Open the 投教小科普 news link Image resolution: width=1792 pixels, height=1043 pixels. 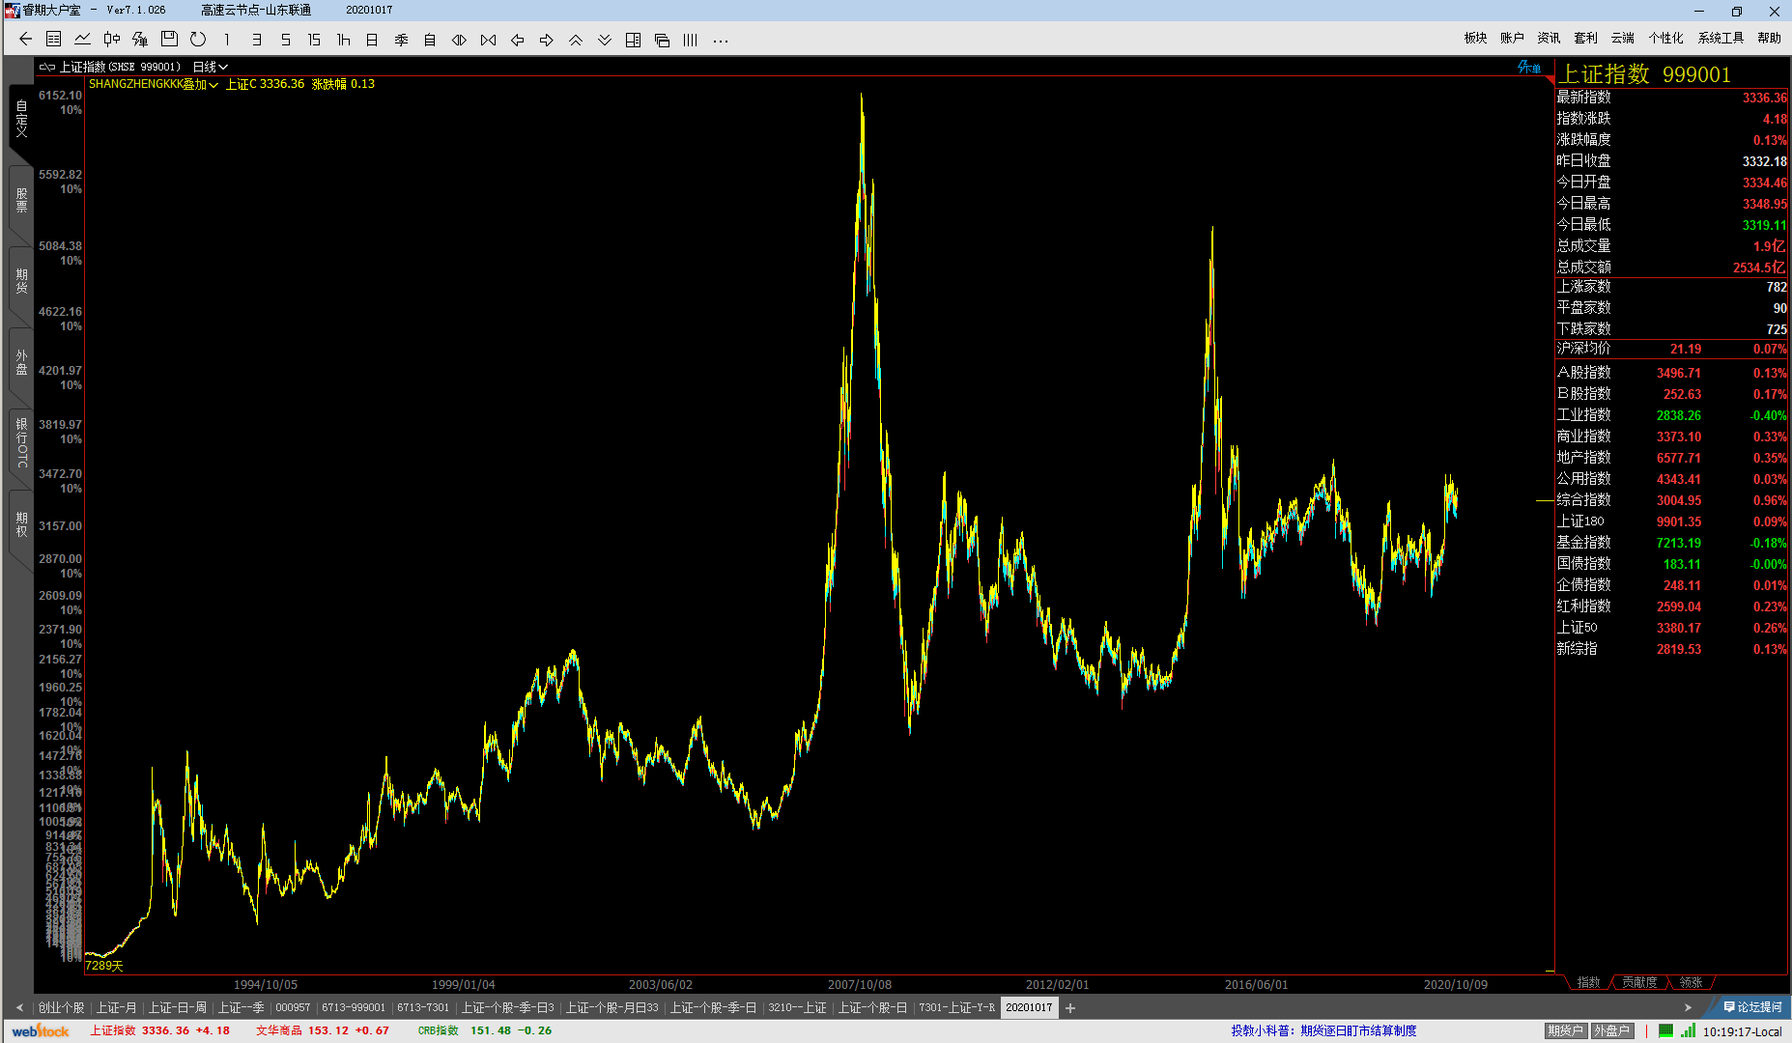(x=1323, y=1030)
